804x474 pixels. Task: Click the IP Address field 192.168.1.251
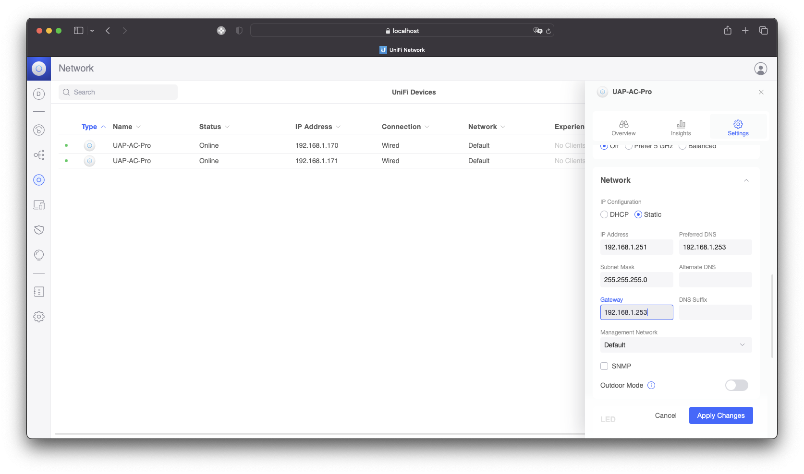click(x=636, y=247)
